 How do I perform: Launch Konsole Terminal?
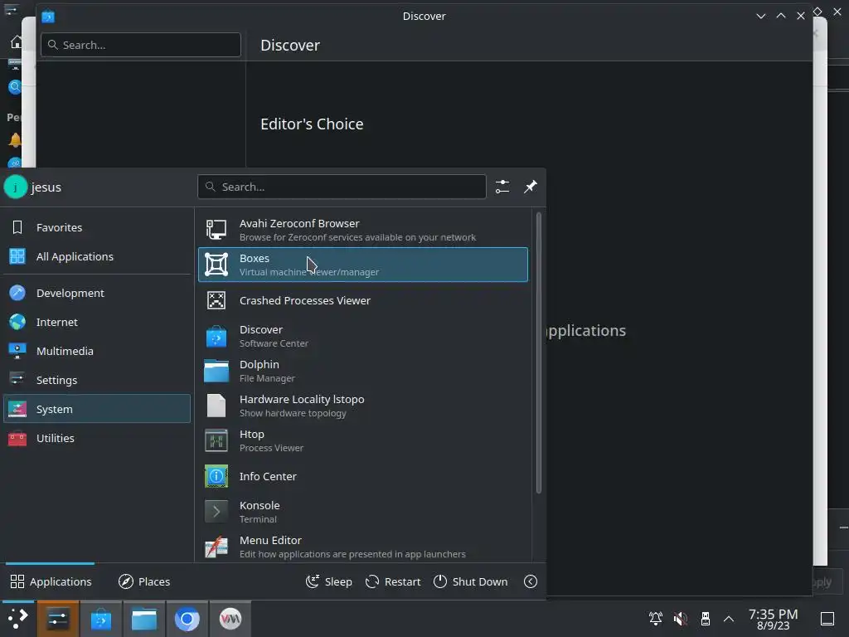(363, 512)
